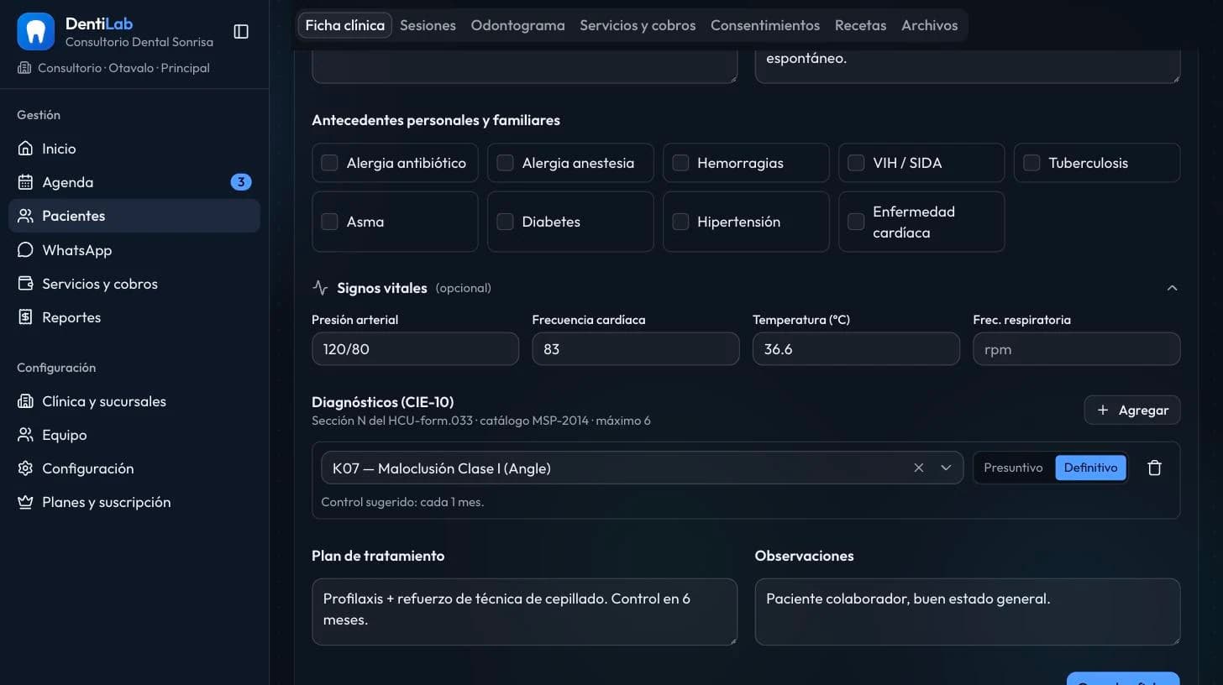The height and width of the screenshot is (685, 1223).
Task: Switch to the Ficha clínica tab
Action: click(344, 25)
